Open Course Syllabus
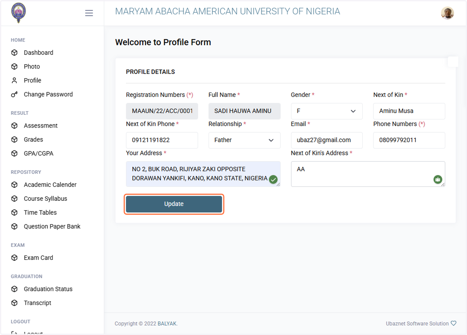This screenshot has width=467, height=335. click(46, 199)
